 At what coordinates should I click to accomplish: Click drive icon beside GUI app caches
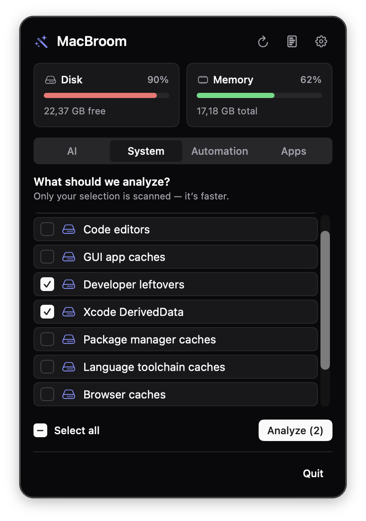click(x=69, y=257)
